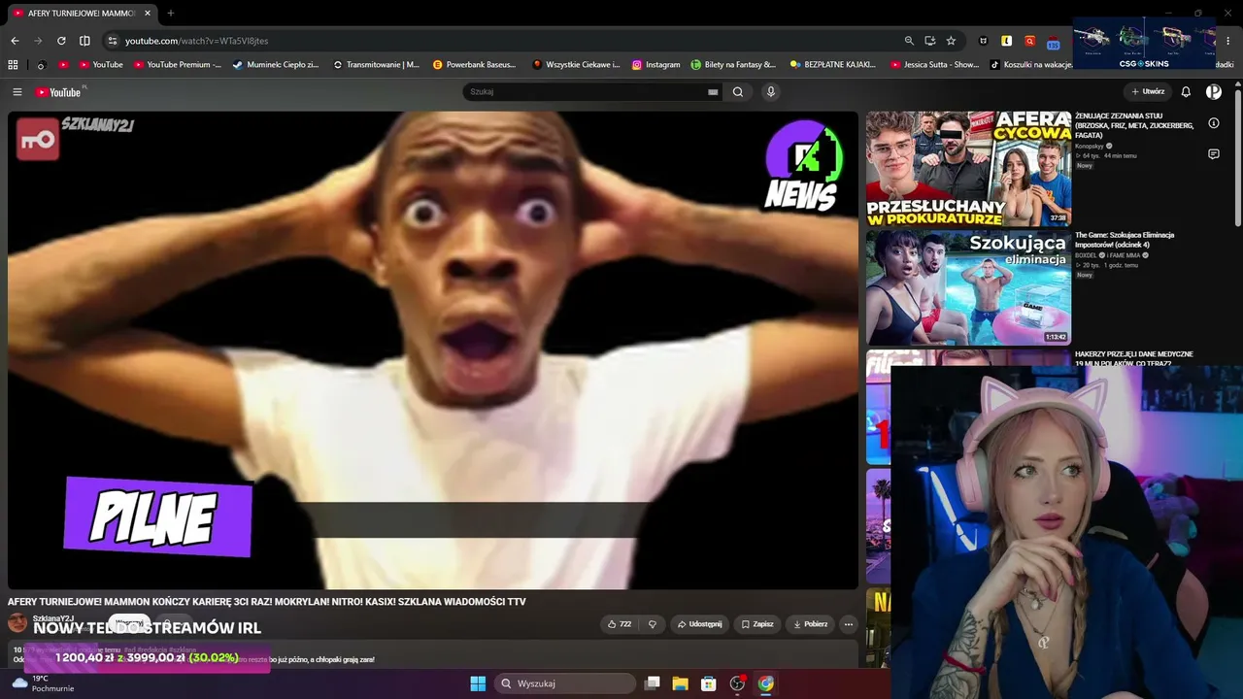Open the BEZPŁATNE KAJAKI bookmark
The image size is (1243, 699).
pyautogui.click(x=833, y=65)
